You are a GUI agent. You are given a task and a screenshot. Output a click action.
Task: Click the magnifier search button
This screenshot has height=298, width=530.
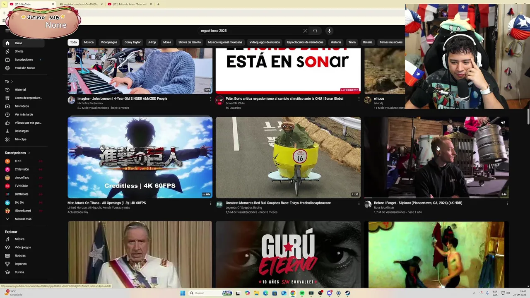315,31
